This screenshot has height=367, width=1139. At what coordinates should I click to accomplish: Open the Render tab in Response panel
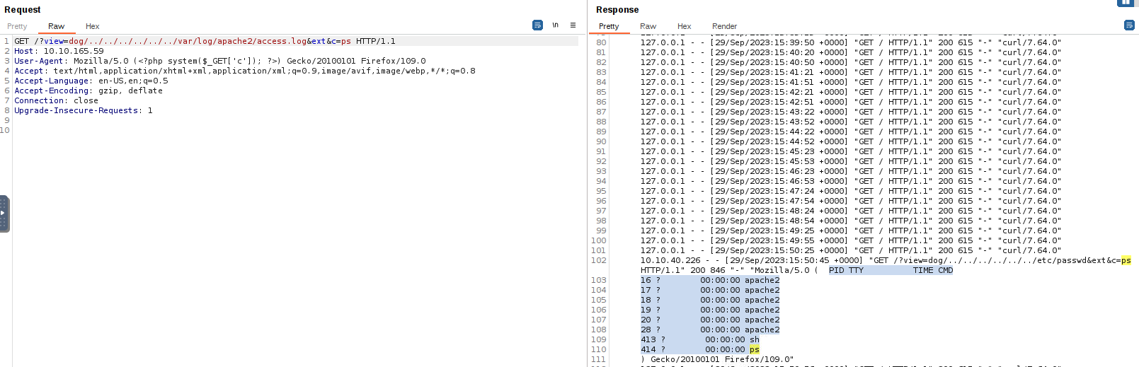click(724, 26)
